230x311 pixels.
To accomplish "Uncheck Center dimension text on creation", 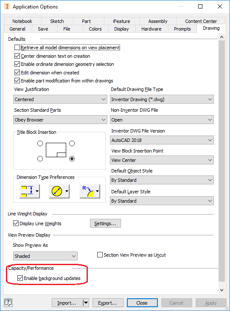I will [17, 56].
